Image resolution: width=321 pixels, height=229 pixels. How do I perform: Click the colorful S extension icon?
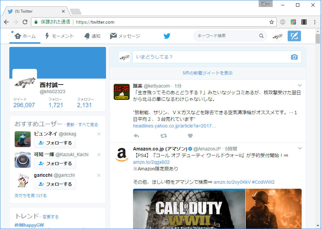click(x=293, y=22)
